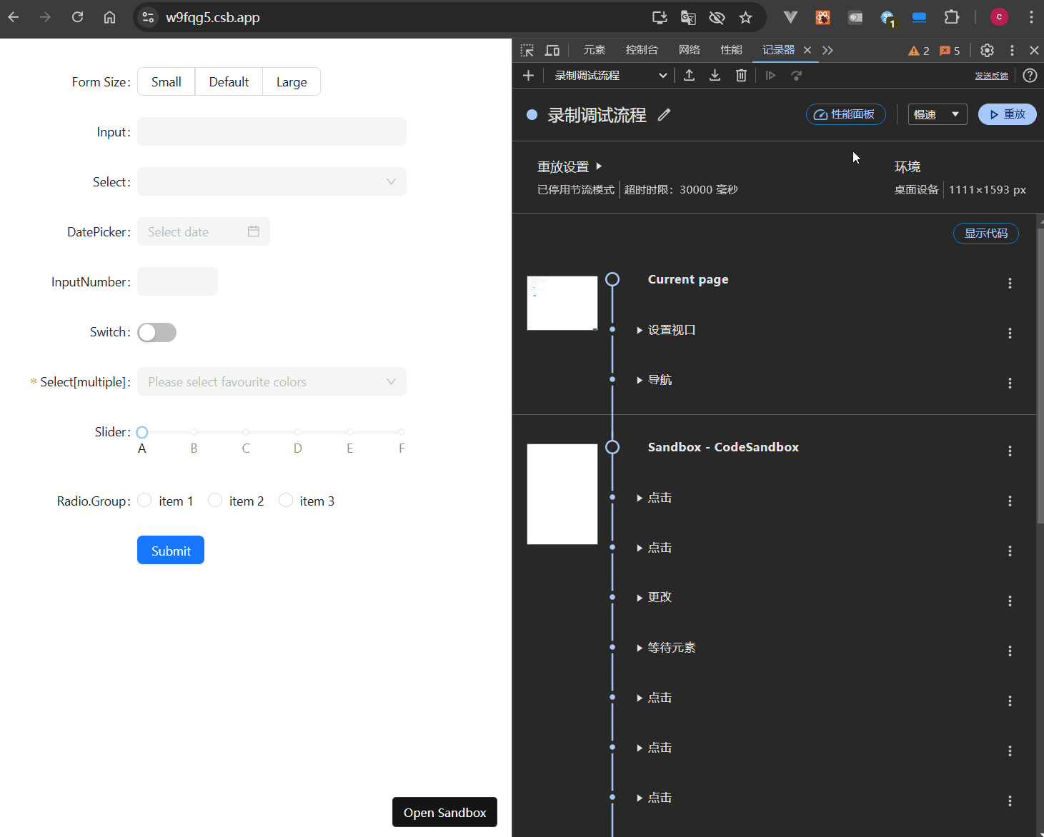Viewport: 1044px width, 837px height.
Task: Open the 发送反馈 link
Action: (x=991, y=76)
